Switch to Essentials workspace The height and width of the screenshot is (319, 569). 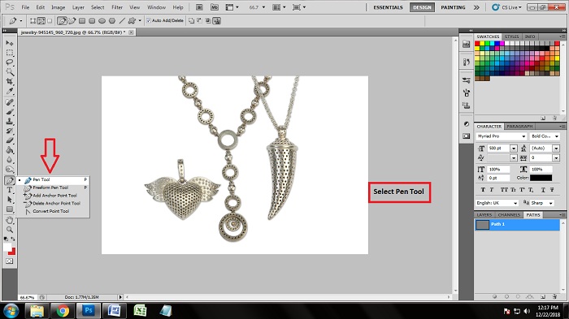coord(388,7)
